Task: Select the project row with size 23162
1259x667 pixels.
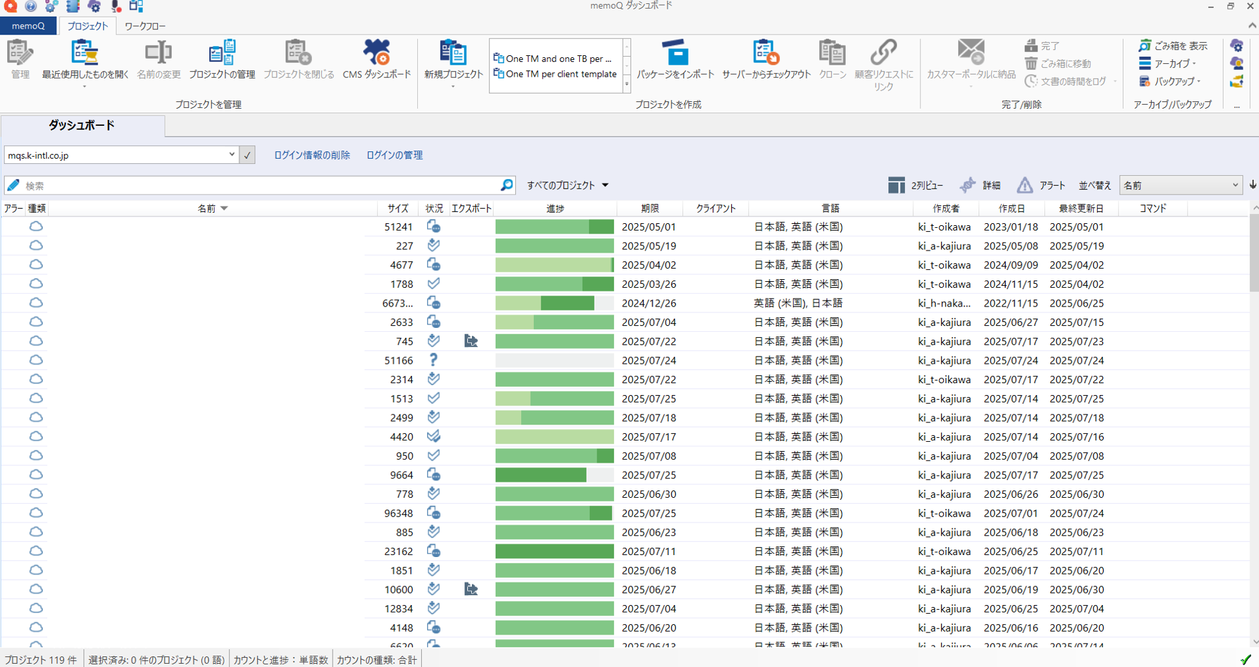Action: (x=625, y=552)
